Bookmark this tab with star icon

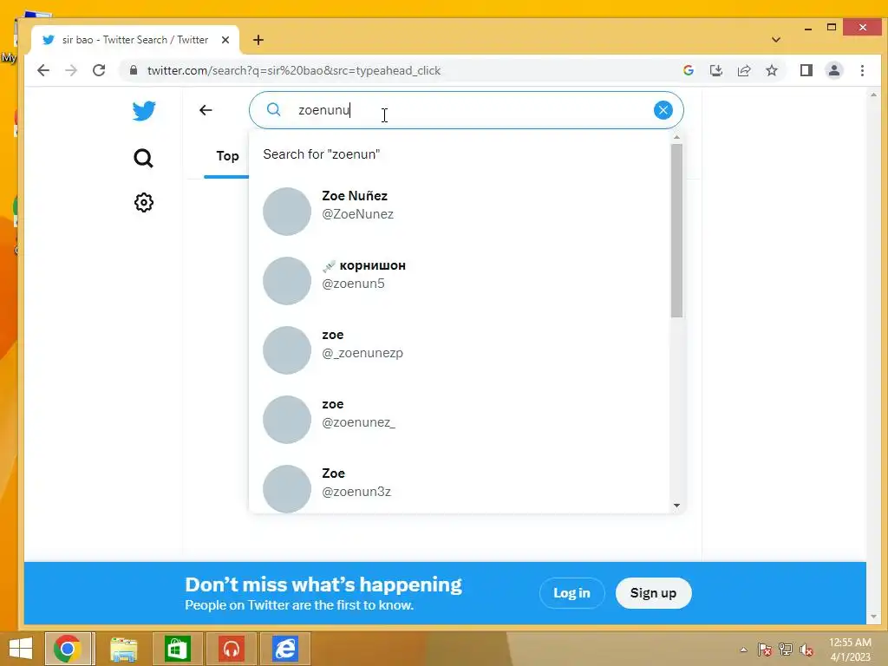click(x=771, y=70)
